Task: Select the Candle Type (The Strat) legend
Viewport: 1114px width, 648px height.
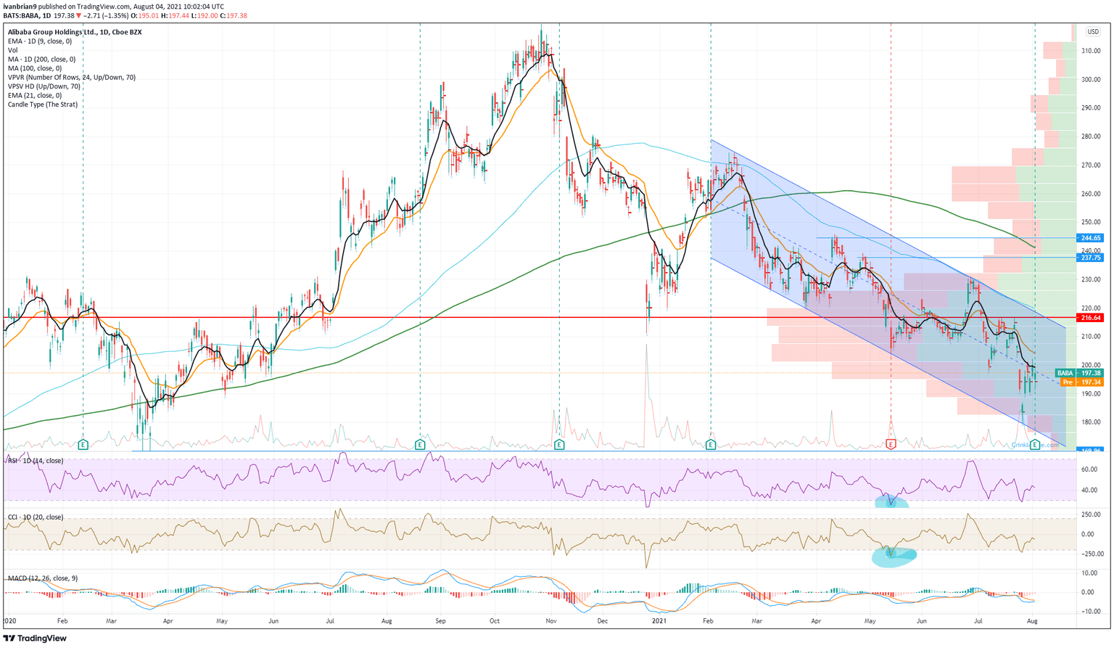Action: click(x=42, y=104)
